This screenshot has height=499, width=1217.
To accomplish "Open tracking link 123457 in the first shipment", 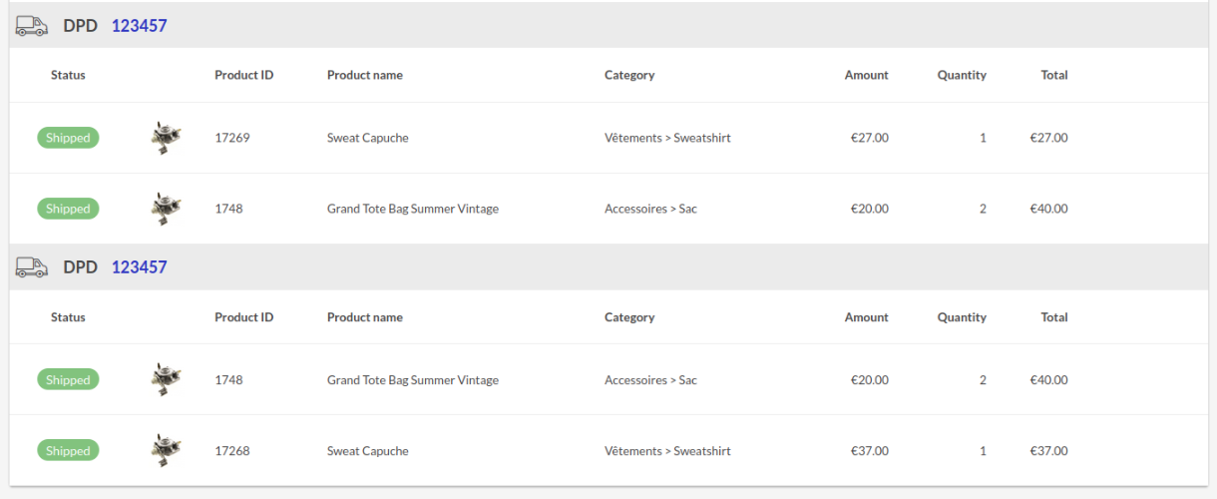I will pyautogui.click(x=139, y=26).
